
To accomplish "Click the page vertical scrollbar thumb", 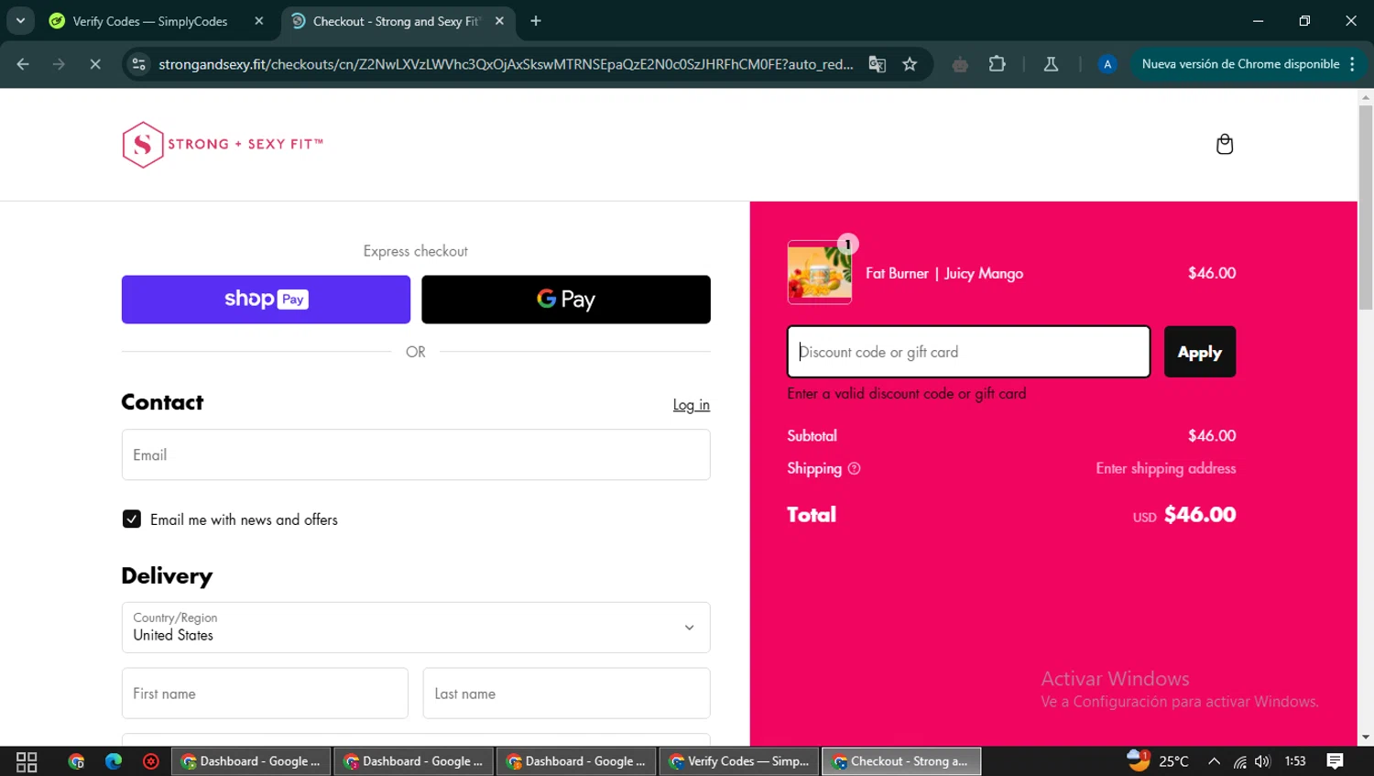I will coord(1366,206).
